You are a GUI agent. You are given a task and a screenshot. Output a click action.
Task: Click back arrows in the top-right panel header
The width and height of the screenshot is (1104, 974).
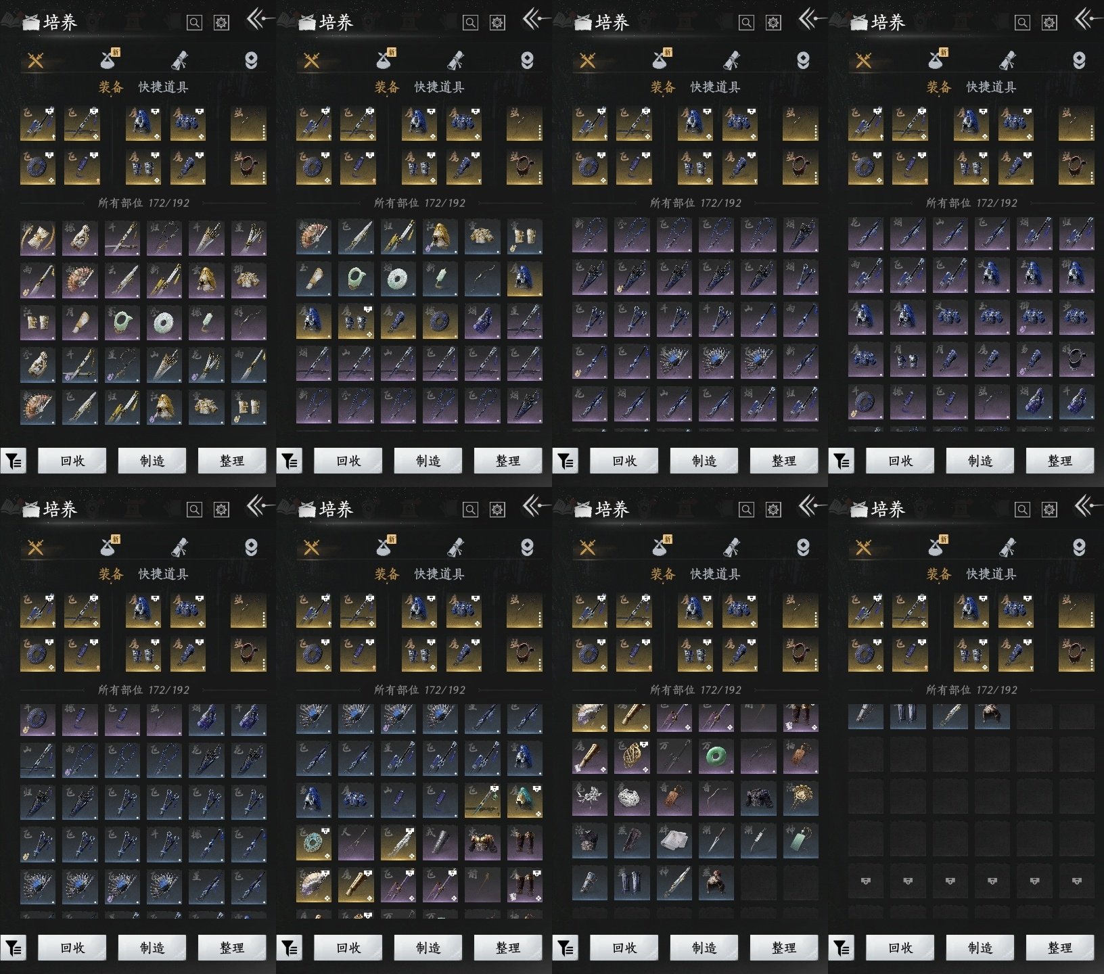[1086, 18]
